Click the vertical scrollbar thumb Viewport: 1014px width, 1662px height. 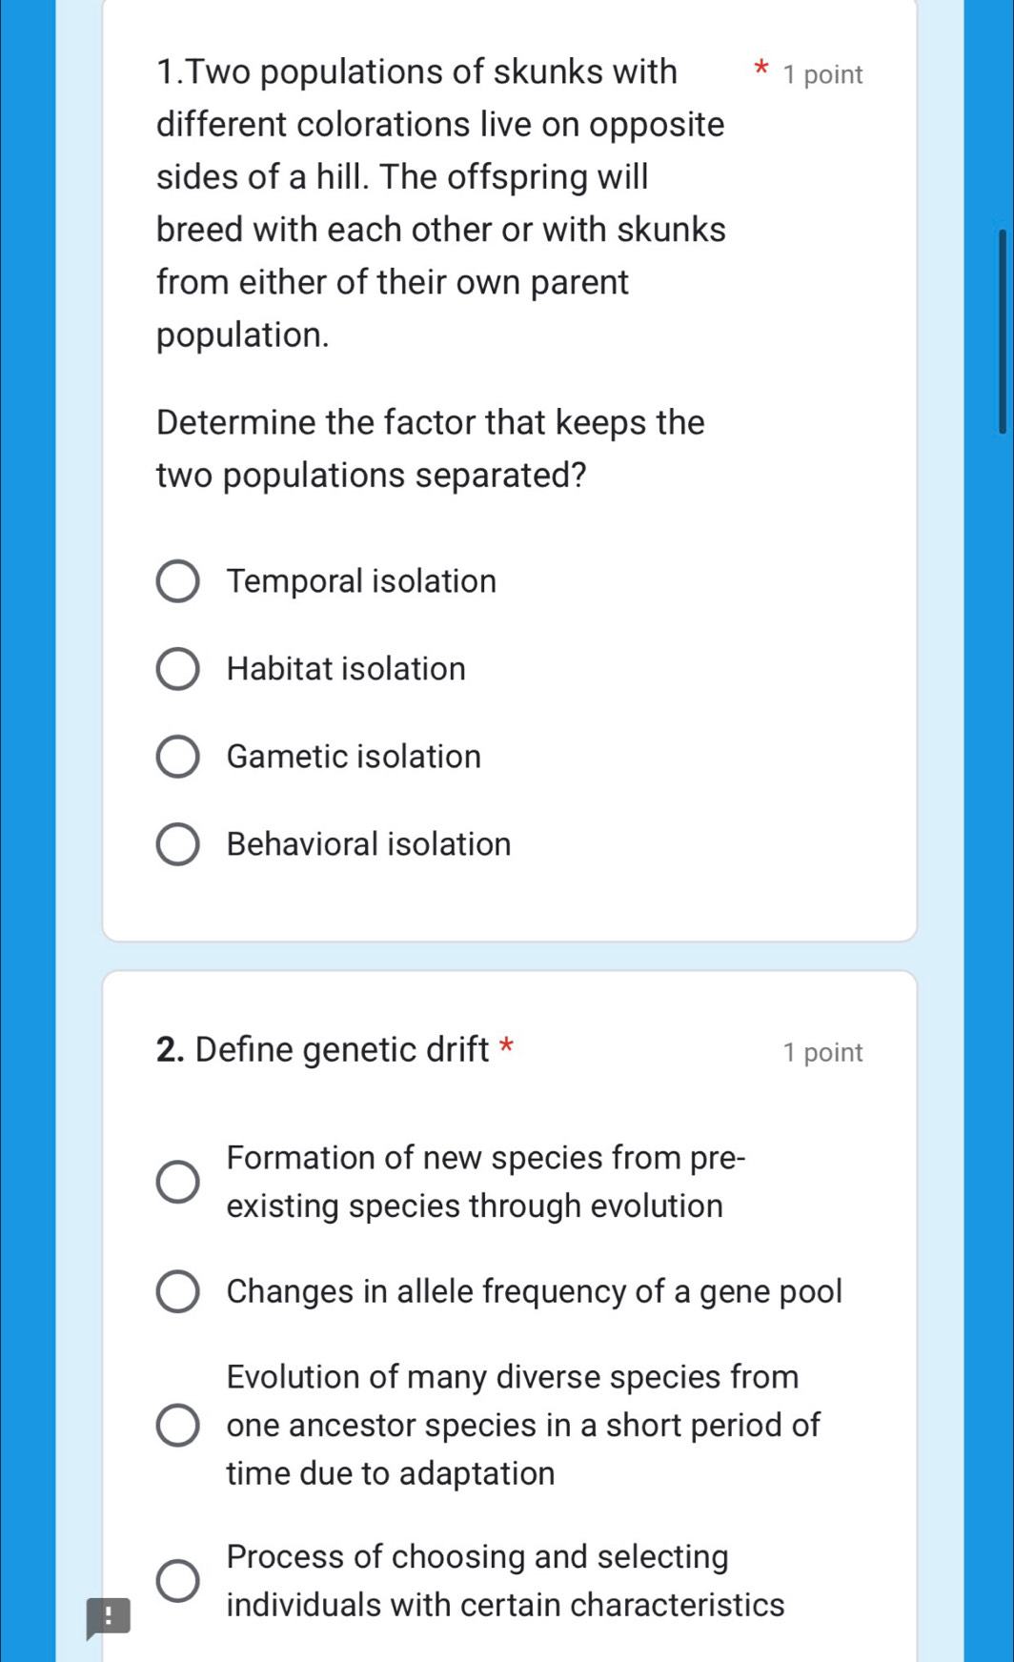[1002, 331]
